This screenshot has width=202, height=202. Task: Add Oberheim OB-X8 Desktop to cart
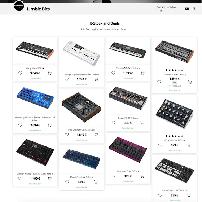[190, 82]
